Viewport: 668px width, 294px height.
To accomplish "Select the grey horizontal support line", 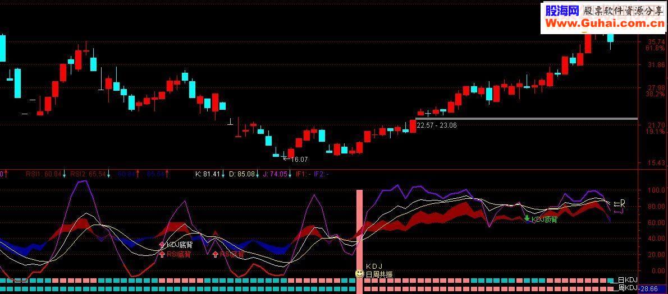I will coord(527,119).
